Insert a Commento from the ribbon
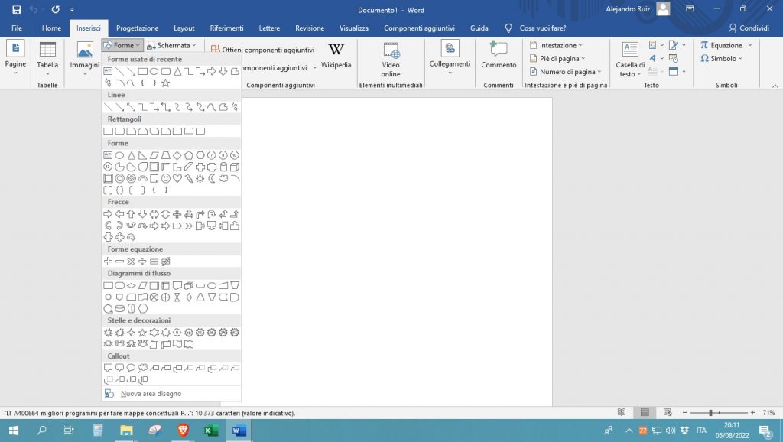Screen dimensions: 783x442 tap(499, 56)
